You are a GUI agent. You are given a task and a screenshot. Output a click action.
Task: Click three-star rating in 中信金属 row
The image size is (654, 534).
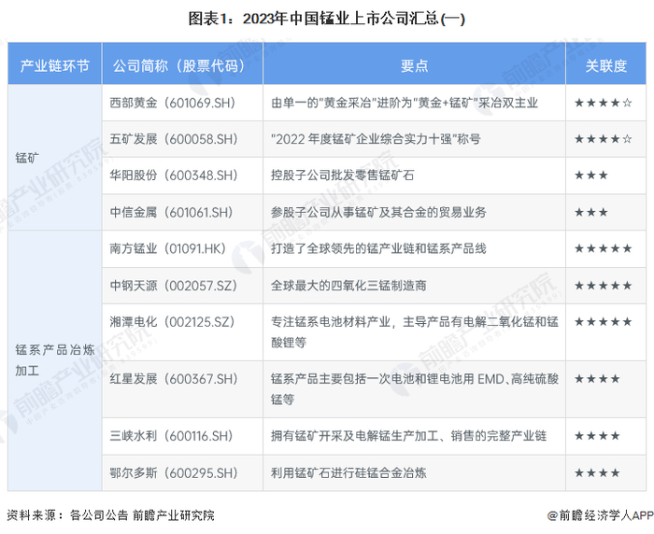click(x=591, y=212)
